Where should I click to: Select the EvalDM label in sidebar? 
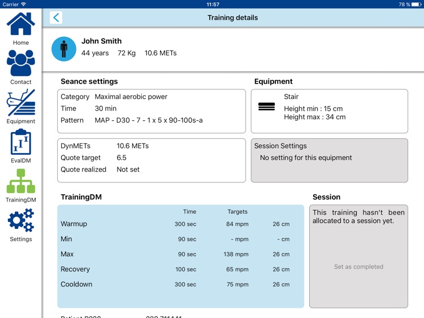pos(21,160)
